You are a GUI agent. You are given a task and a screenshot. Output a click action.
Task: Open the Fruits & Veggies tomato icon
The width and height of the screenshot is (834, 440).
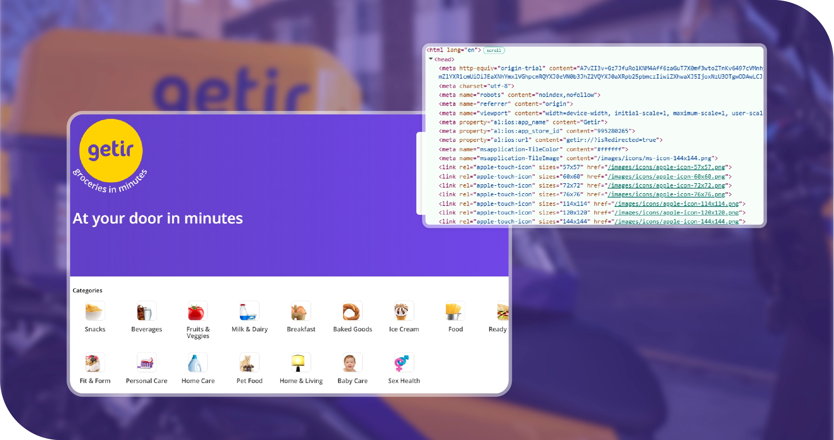198,311
